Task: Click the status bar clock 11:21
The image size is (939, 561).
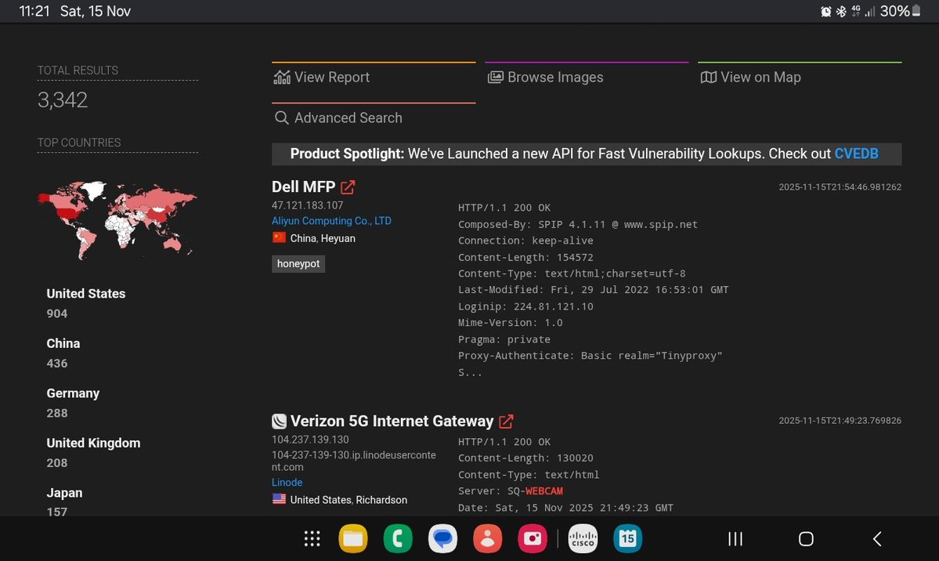Action: click(x=34, y=11)
